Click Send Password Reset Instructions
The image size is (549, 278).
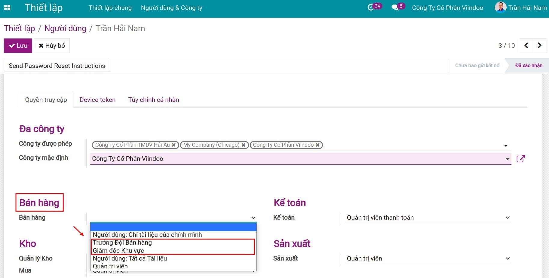point(57,66)
